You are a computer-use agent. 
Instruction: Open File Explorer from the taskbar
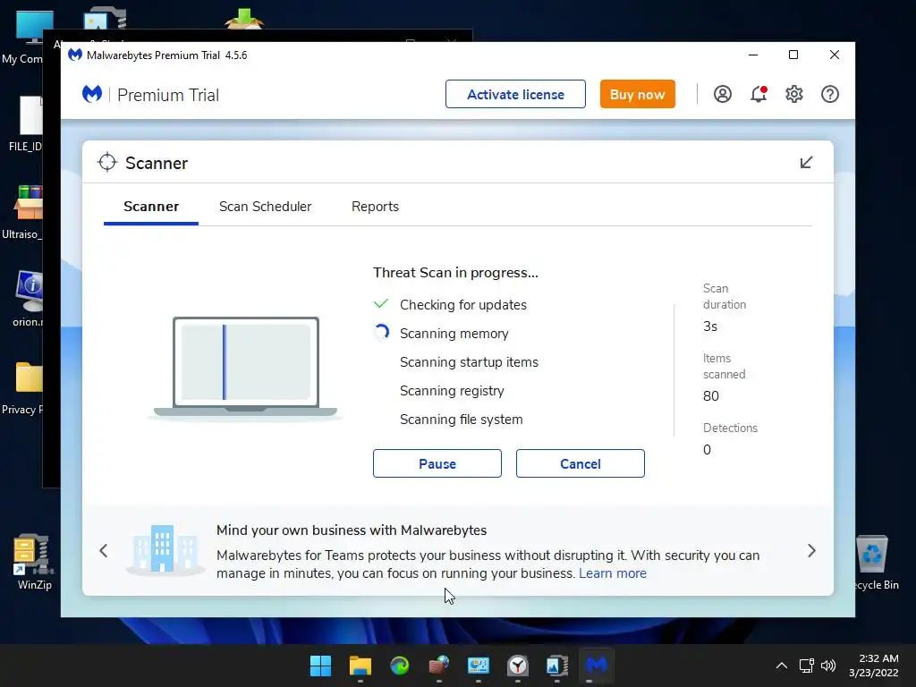point(360,666)
